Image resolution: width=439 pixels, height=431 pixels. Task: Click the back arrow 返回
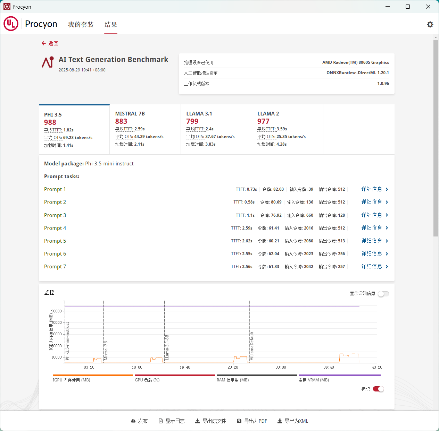pos(44,43)
